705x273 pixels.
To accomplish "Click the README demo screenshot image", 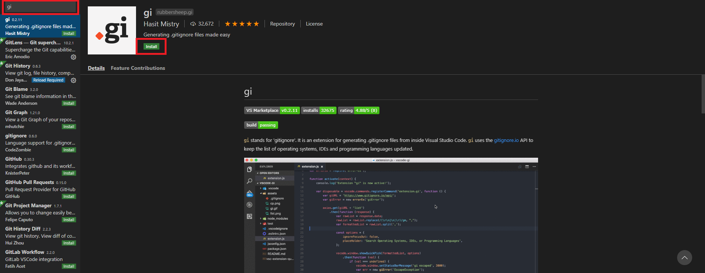I will pos(391,215).
